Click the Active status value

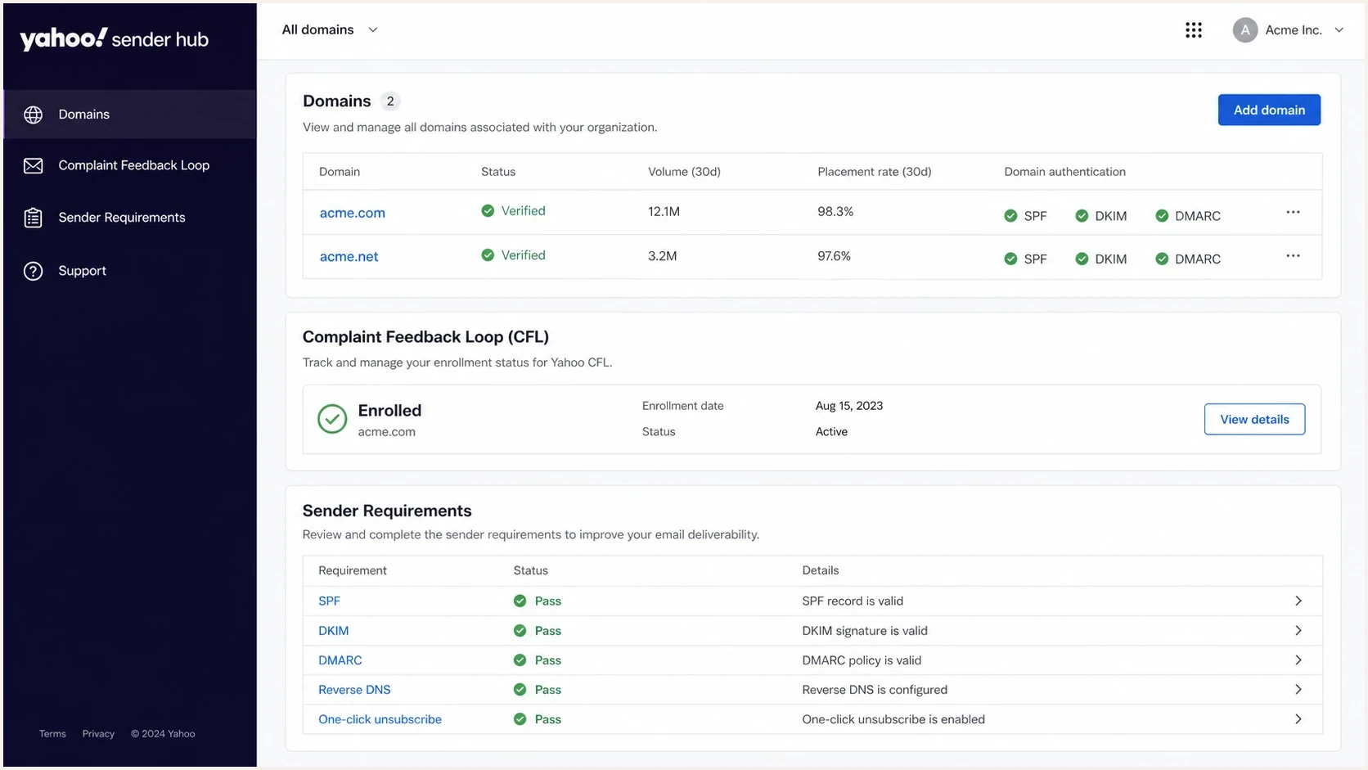831,432
